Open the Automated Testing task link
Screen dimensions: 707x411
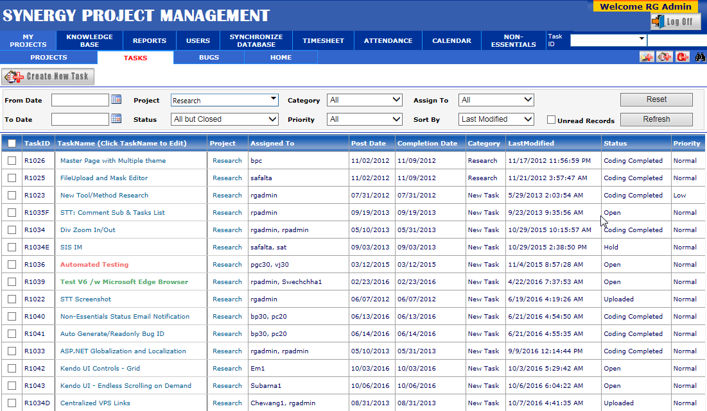[x=94, y=265]
